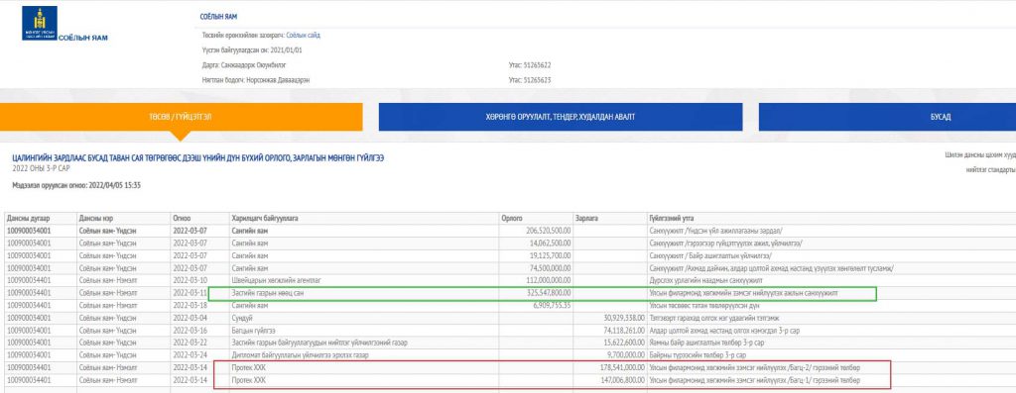
Task: Select income amount 325,547,800.00
Action: (x=548, y=293)
